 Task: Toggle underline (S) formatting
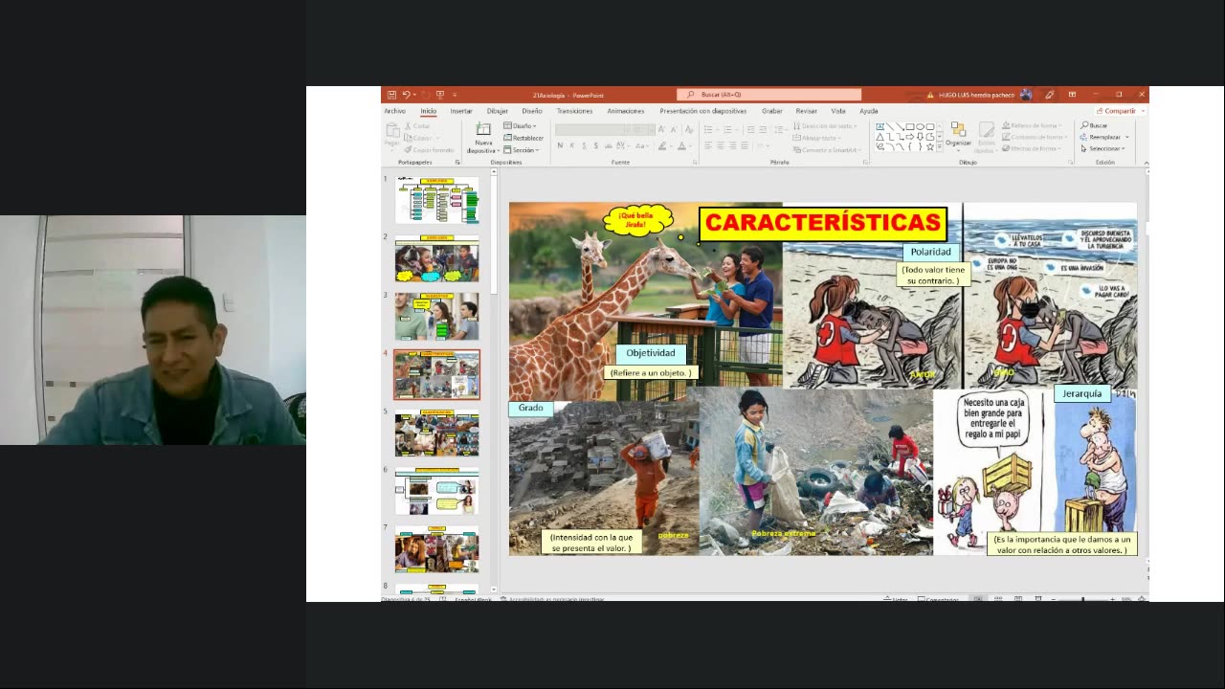(x=584, y=145)
